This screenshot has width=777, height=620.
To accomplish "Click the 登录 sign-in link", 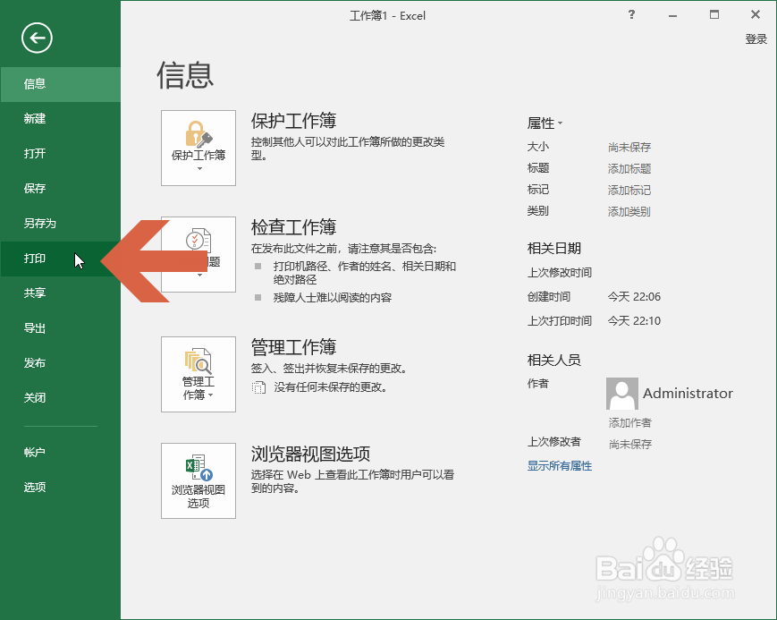I will (756, 39).
